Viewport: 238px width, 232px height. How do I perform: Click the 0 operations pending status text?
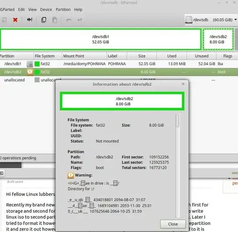point(18,158)
